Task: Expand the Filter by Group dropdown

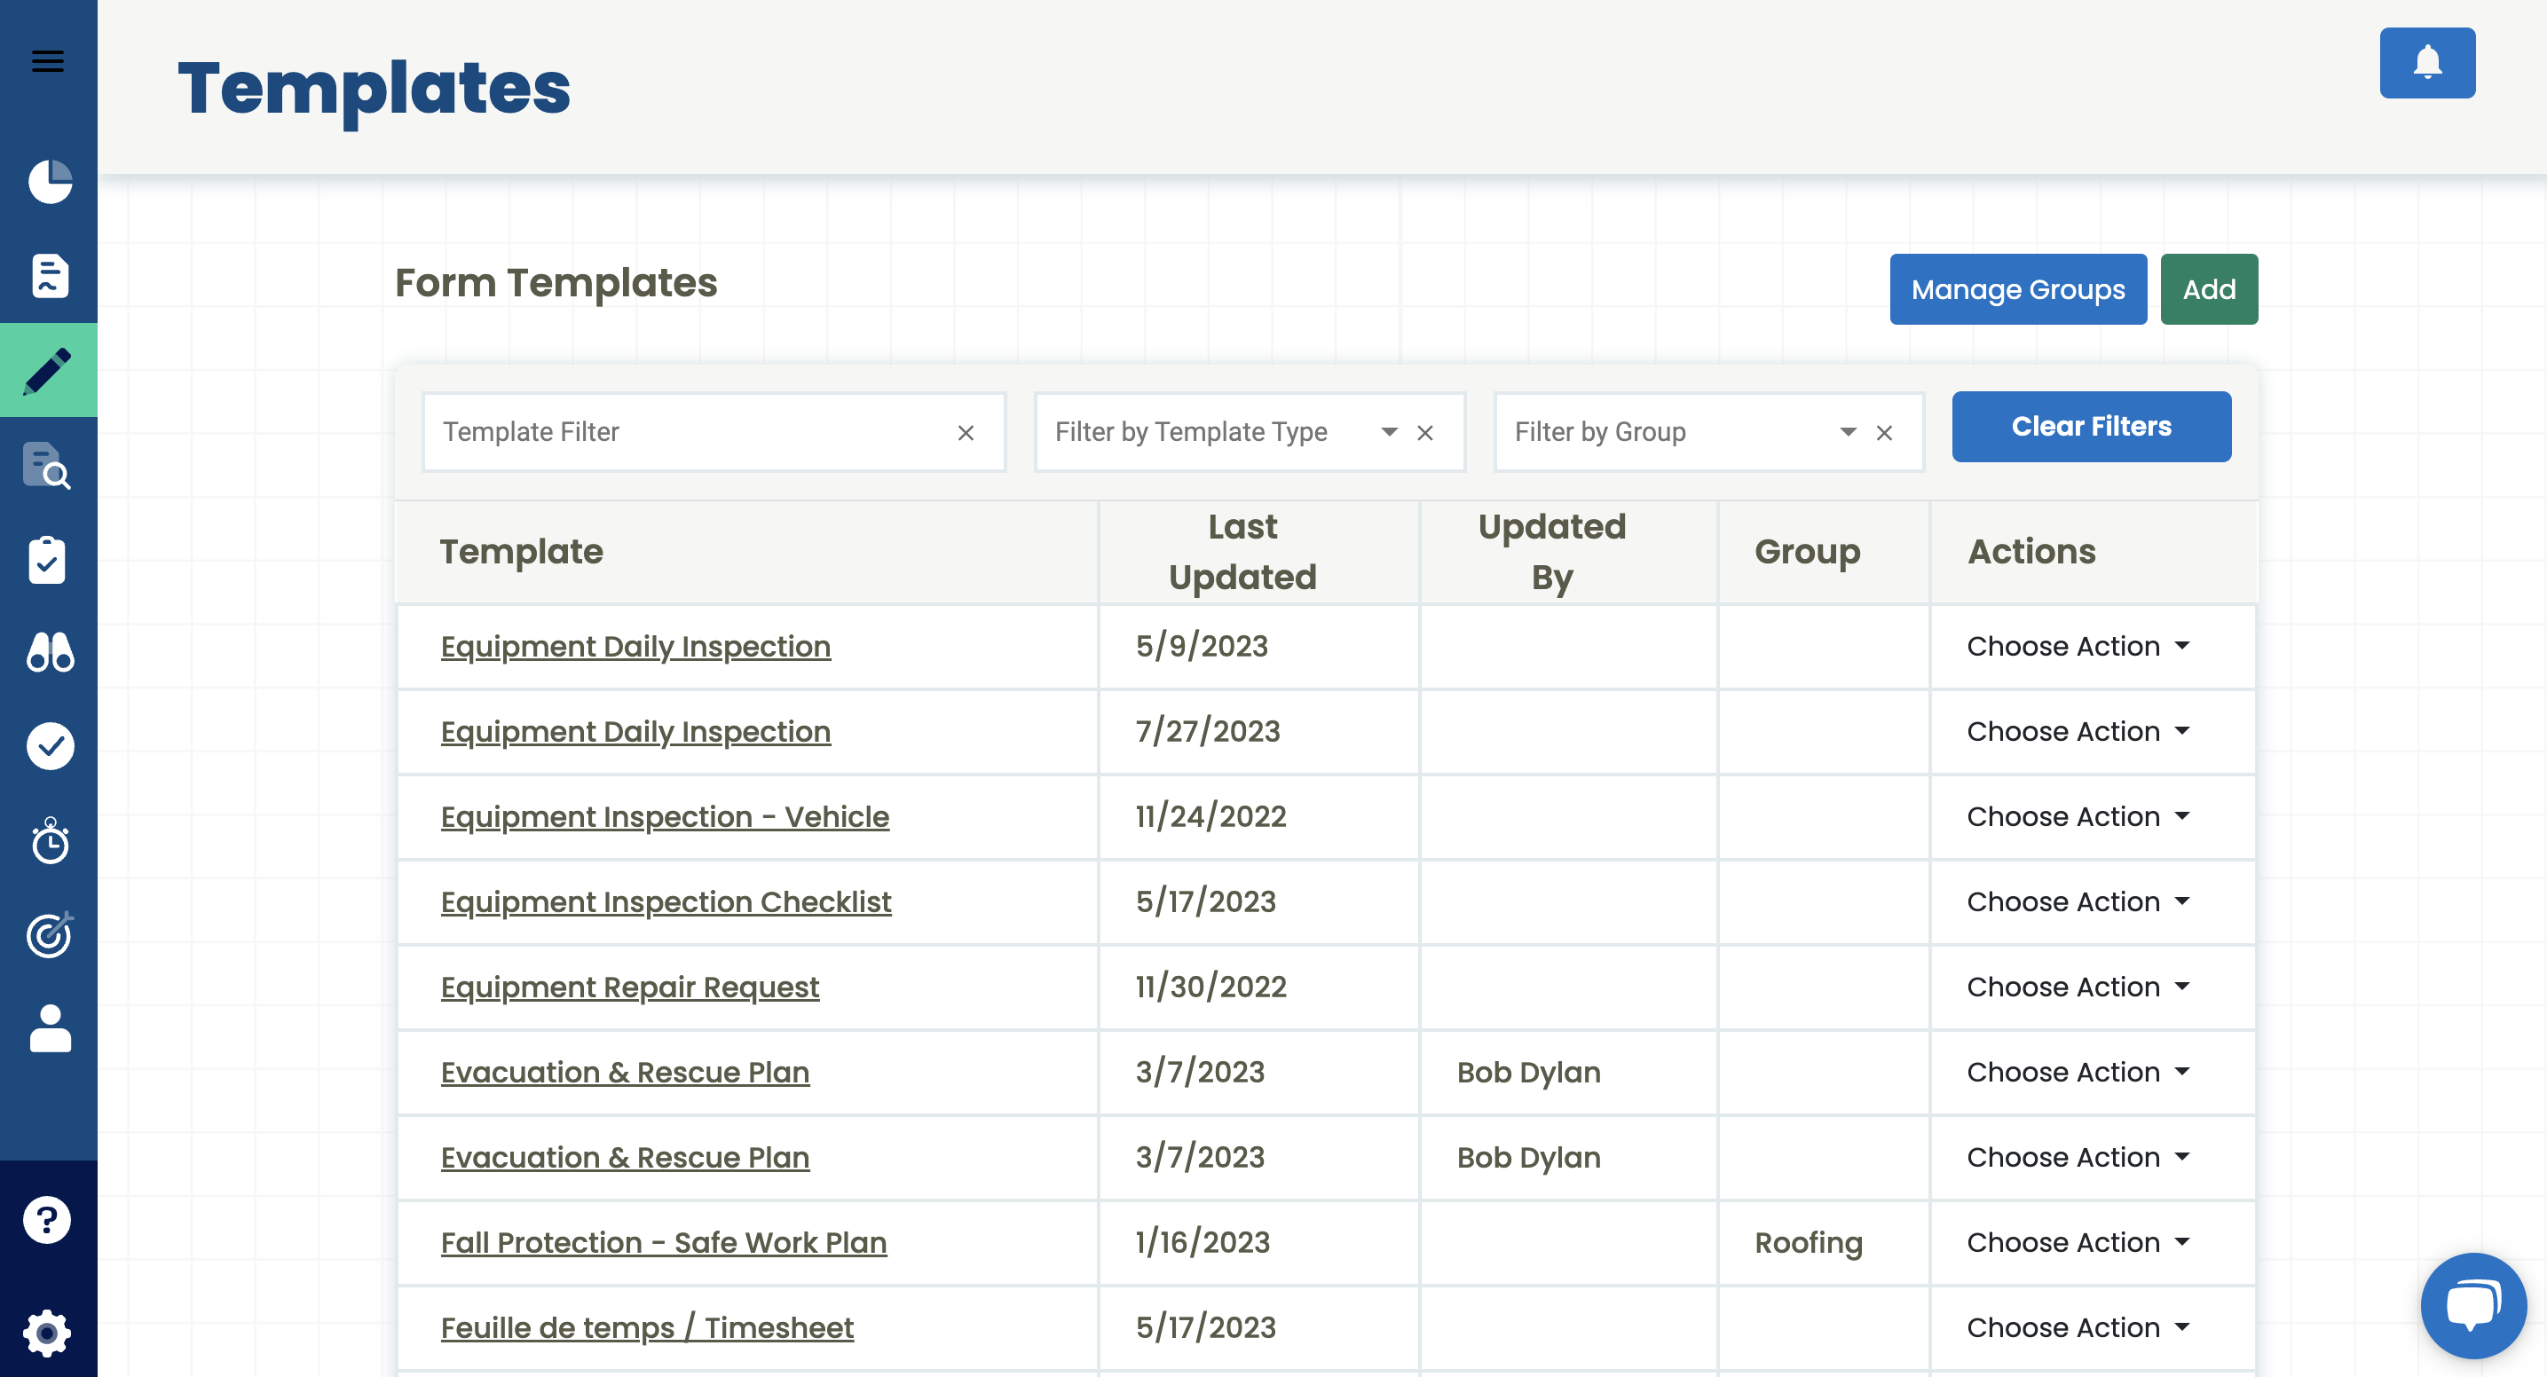Action: tap(1847, 432)
